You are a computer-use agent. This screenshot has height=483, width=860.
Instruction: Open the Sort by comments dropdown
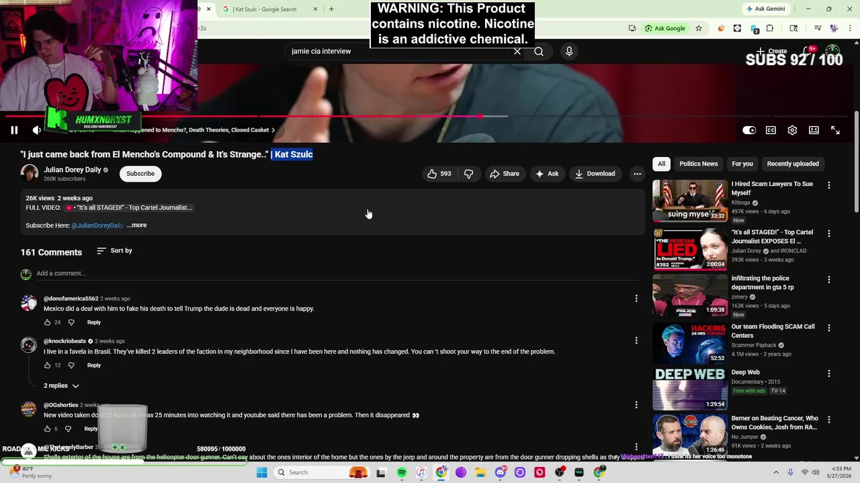click(114, 251)
